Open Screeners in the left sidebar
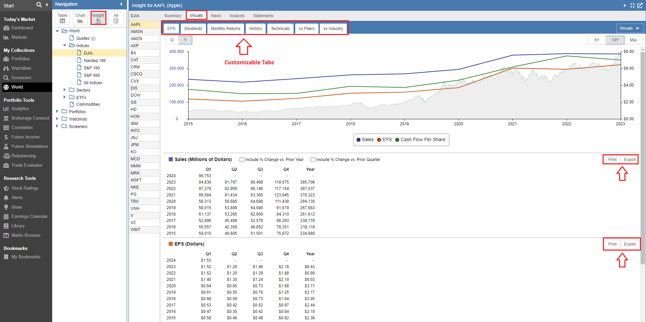The height and width of the screenshot is (322, 646). point(21,78)
